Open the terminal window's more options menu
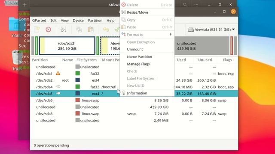The height and width of the screenshot is (154, 275). [196, 5]
